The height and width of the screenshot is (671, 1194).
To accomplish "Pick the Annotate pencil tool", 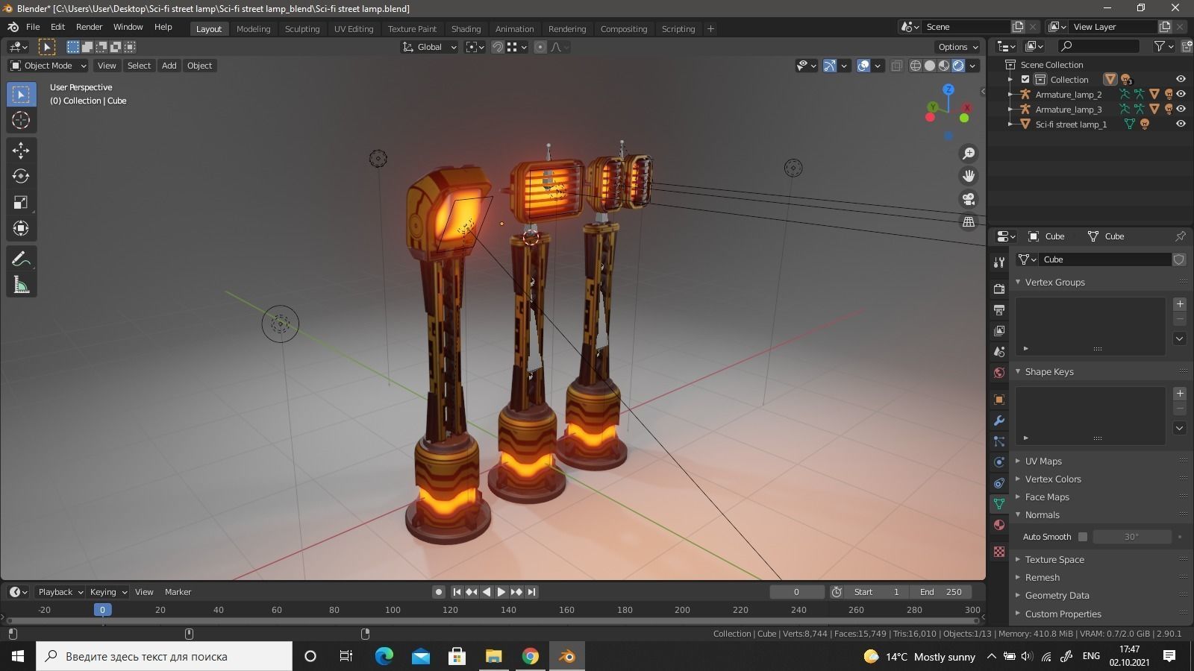I will pyautogui.click(x=21, y=259).
